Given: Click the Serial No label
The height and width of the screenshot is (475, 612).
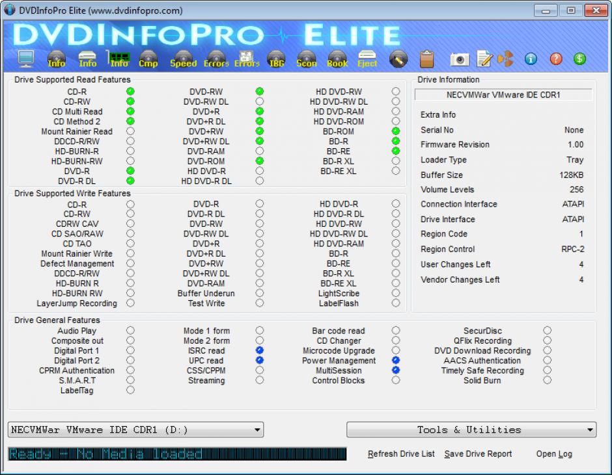Looking at the screenshot, I should pyautogui.click(x=437, y=130).
